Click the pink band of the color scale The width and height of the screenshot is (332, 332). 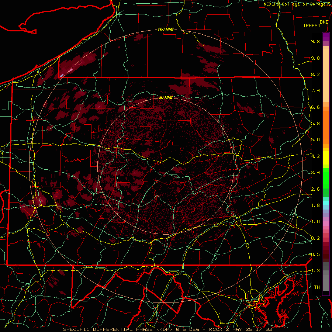326,224
